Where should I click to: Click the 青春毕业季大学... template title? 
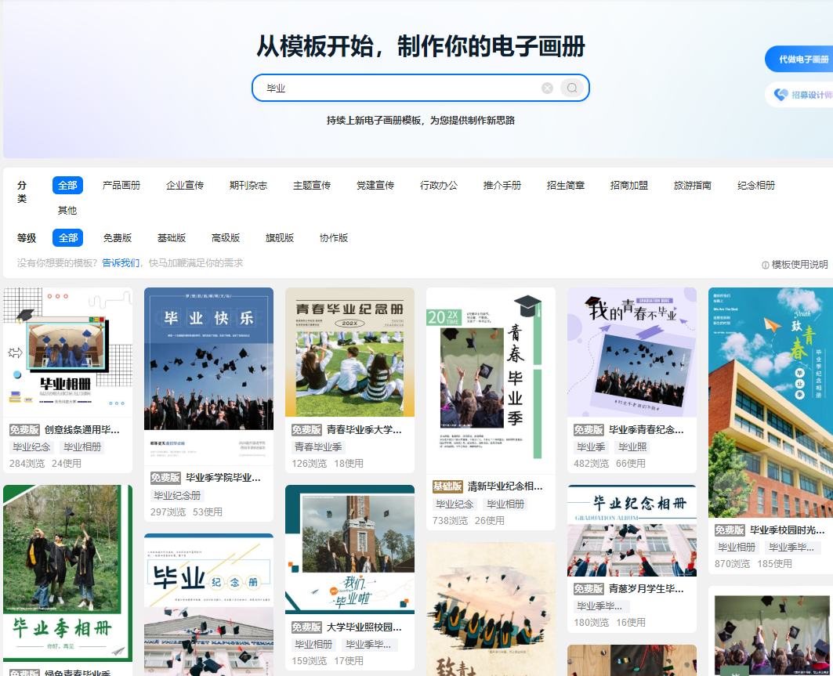click(x=364, y=429)
